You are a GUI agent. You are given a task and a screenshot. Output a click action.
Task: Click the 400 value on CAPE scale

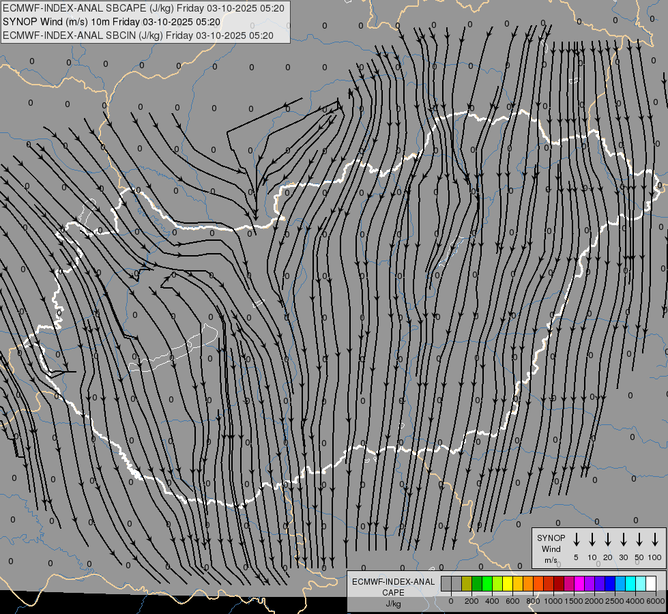point(492,601)
